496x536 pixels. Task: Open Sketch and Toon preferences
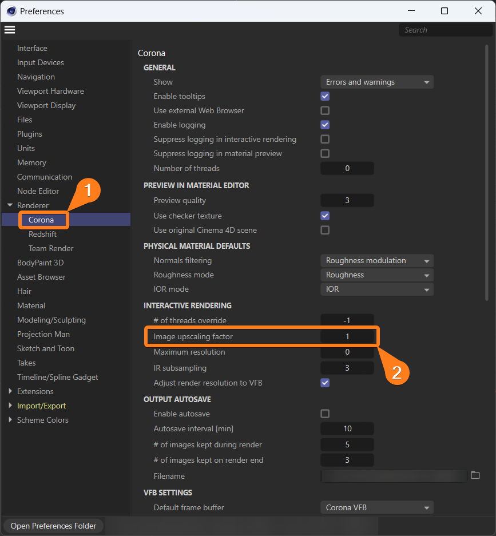point(45,349)
